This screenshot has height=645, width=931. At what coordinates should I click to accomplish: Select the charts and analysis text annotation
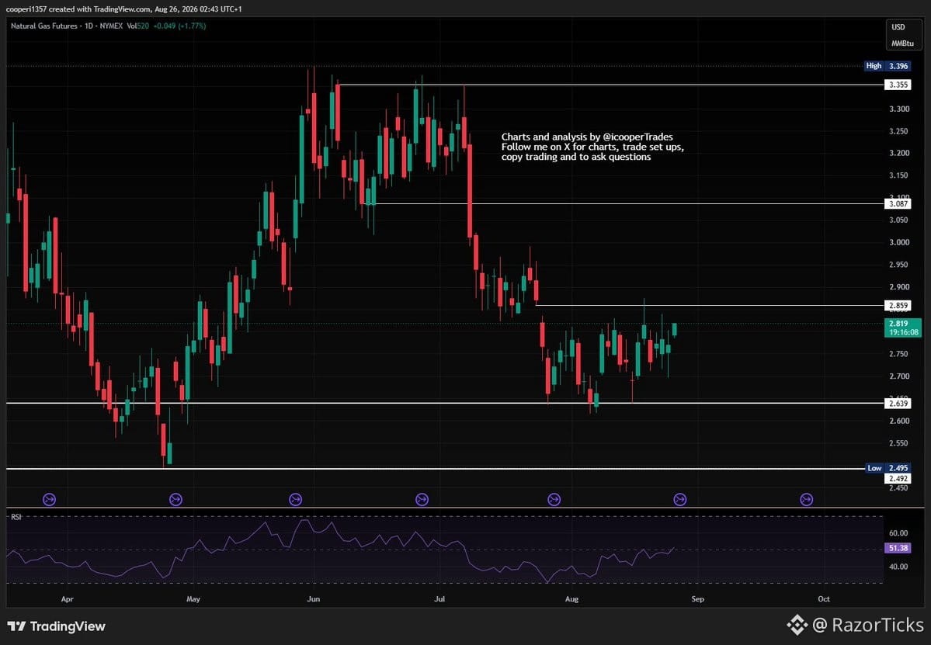click(592, 147)
